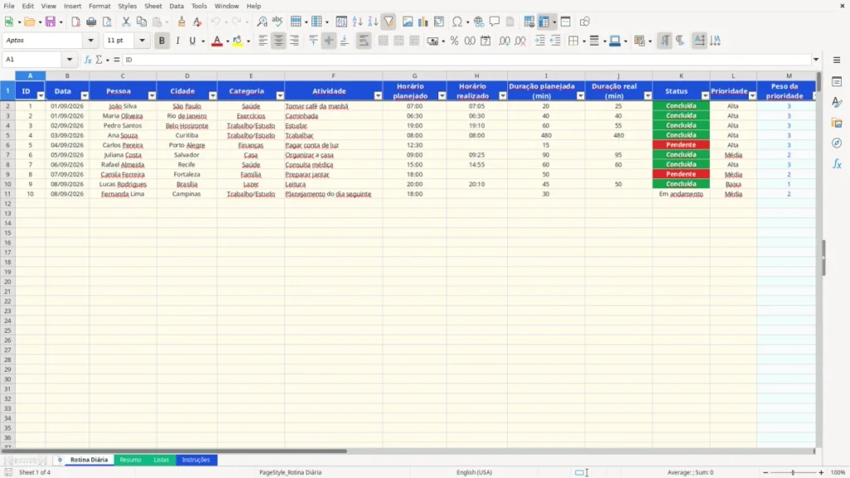Switch to the Resumo sheet tab
This screenshot has width=850, height=478.
point(130,460)
